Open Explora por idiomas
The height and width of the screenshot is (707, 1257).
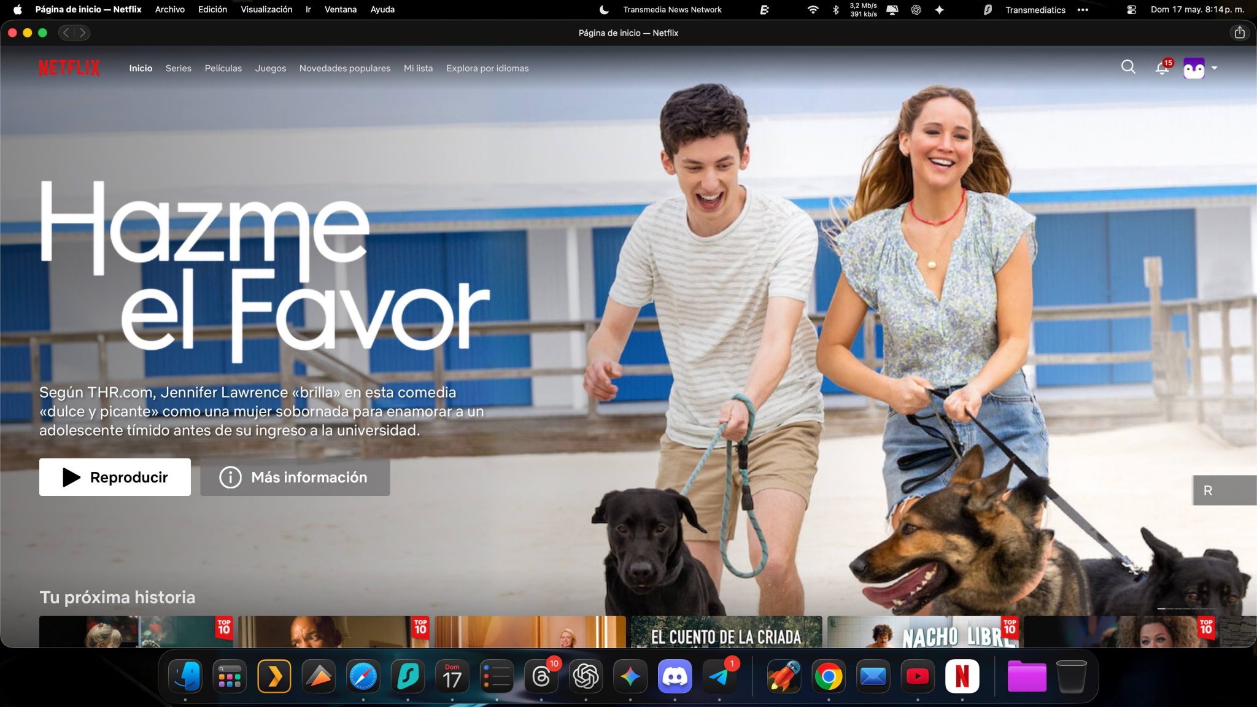pyautogui.click(x=487, y=68)
